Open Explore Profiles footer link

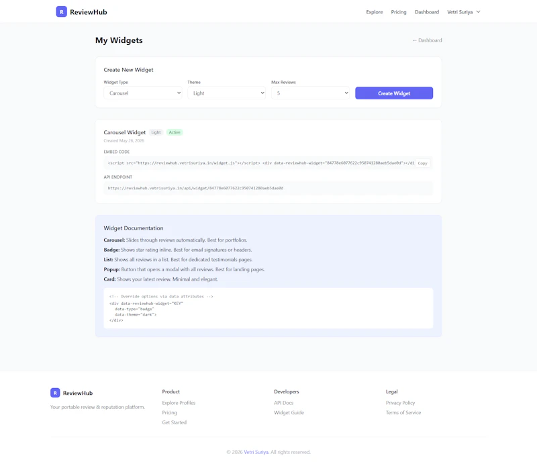tap(179, 403)
